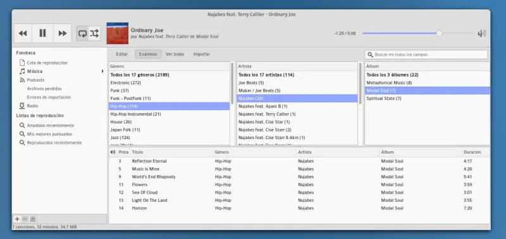Select album Modal Soul (7)
The height and width of the screenshot is (239, 506).
[428, 90]
